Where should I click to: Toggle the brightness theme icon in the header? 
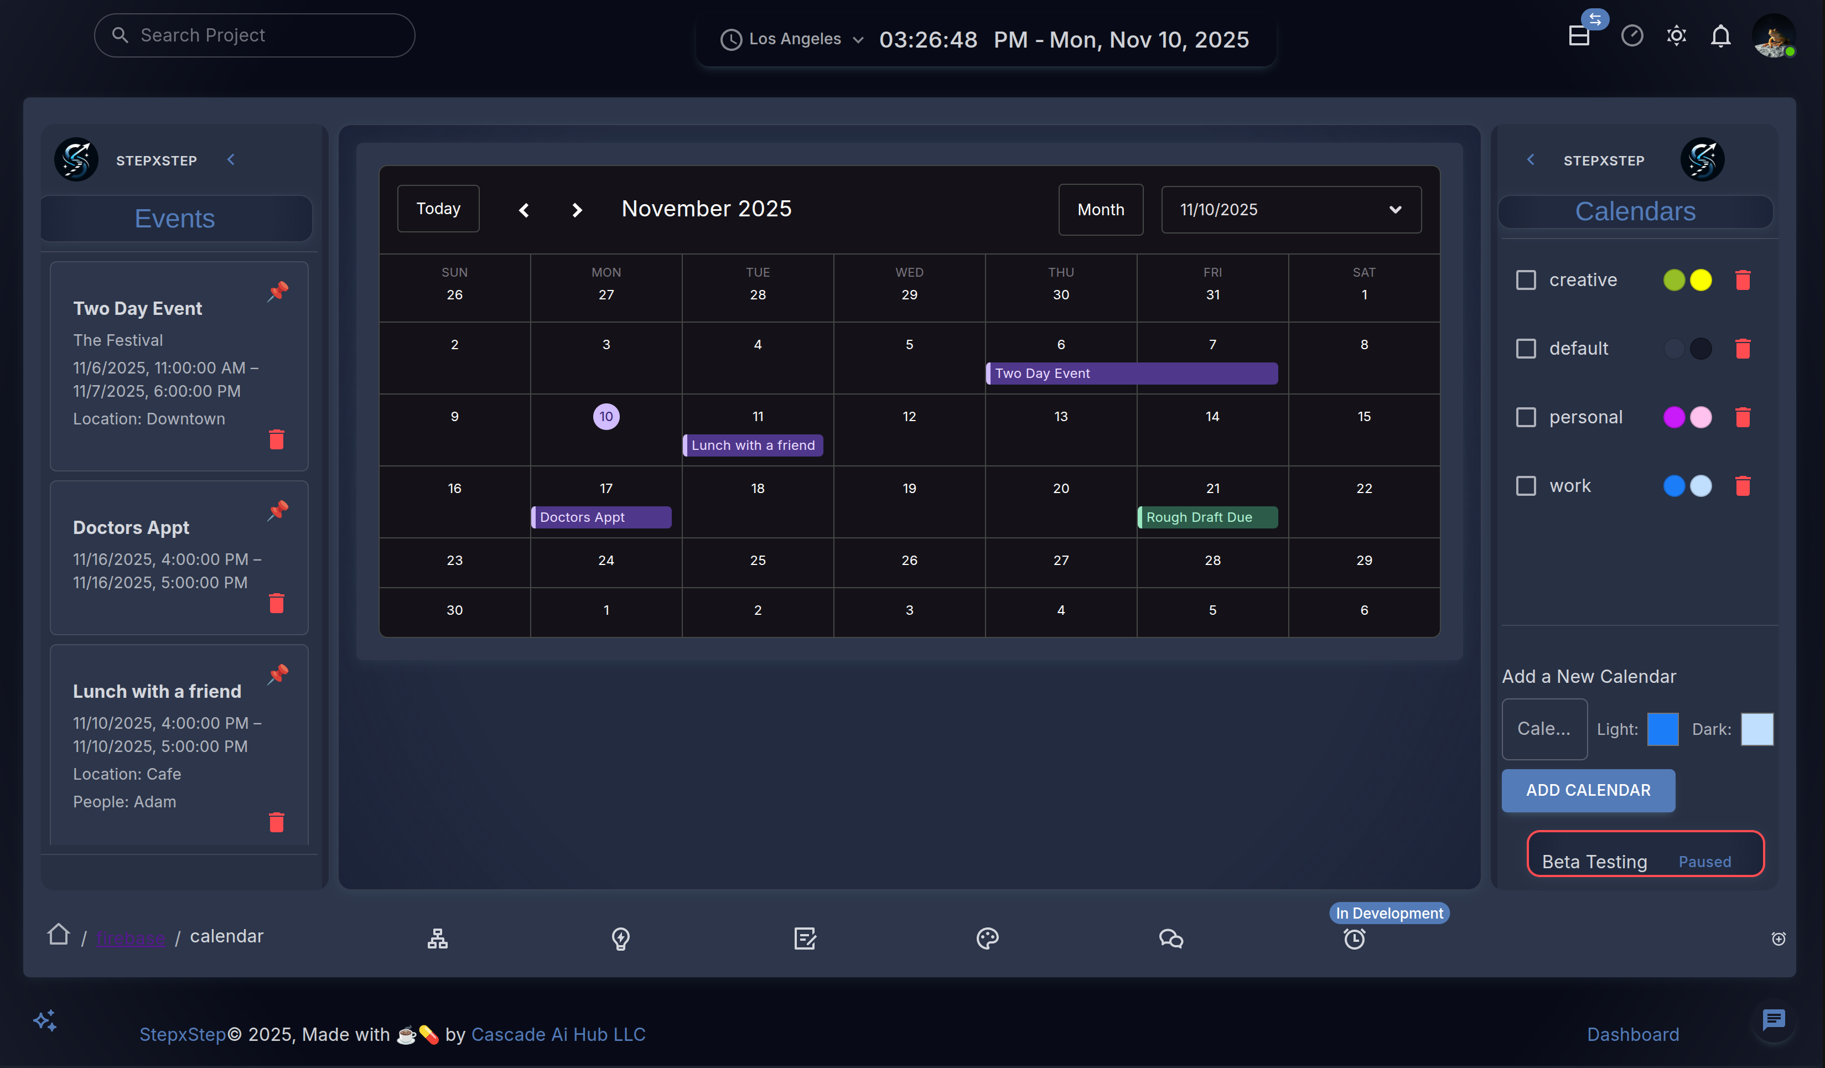click(1677, 35)
